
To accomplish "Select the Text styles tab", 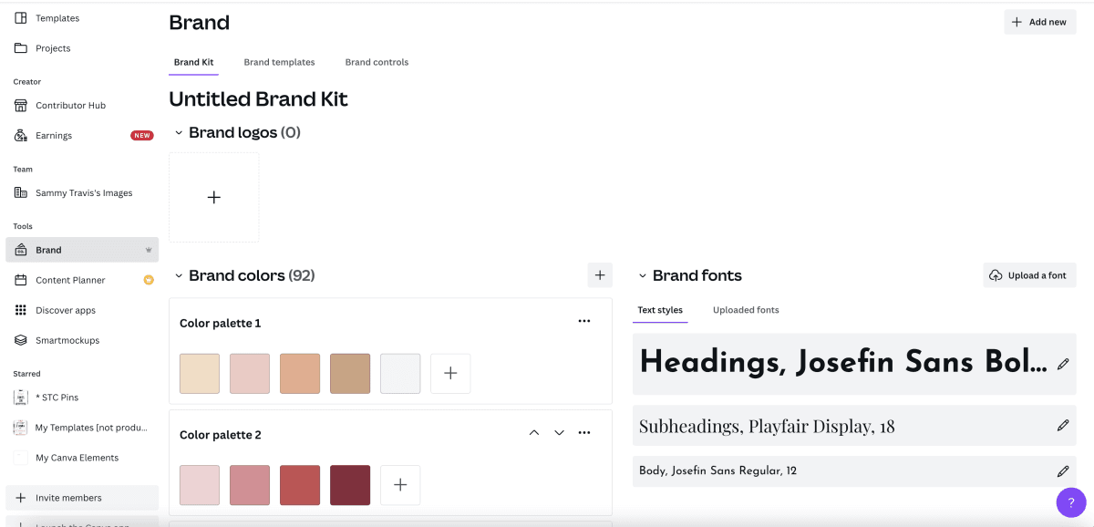I will pos(660,310).
